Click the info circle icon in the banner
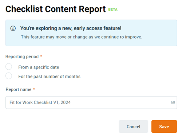Image resolution: width=182 pixels, height=136 pixels. click(13, 28)
